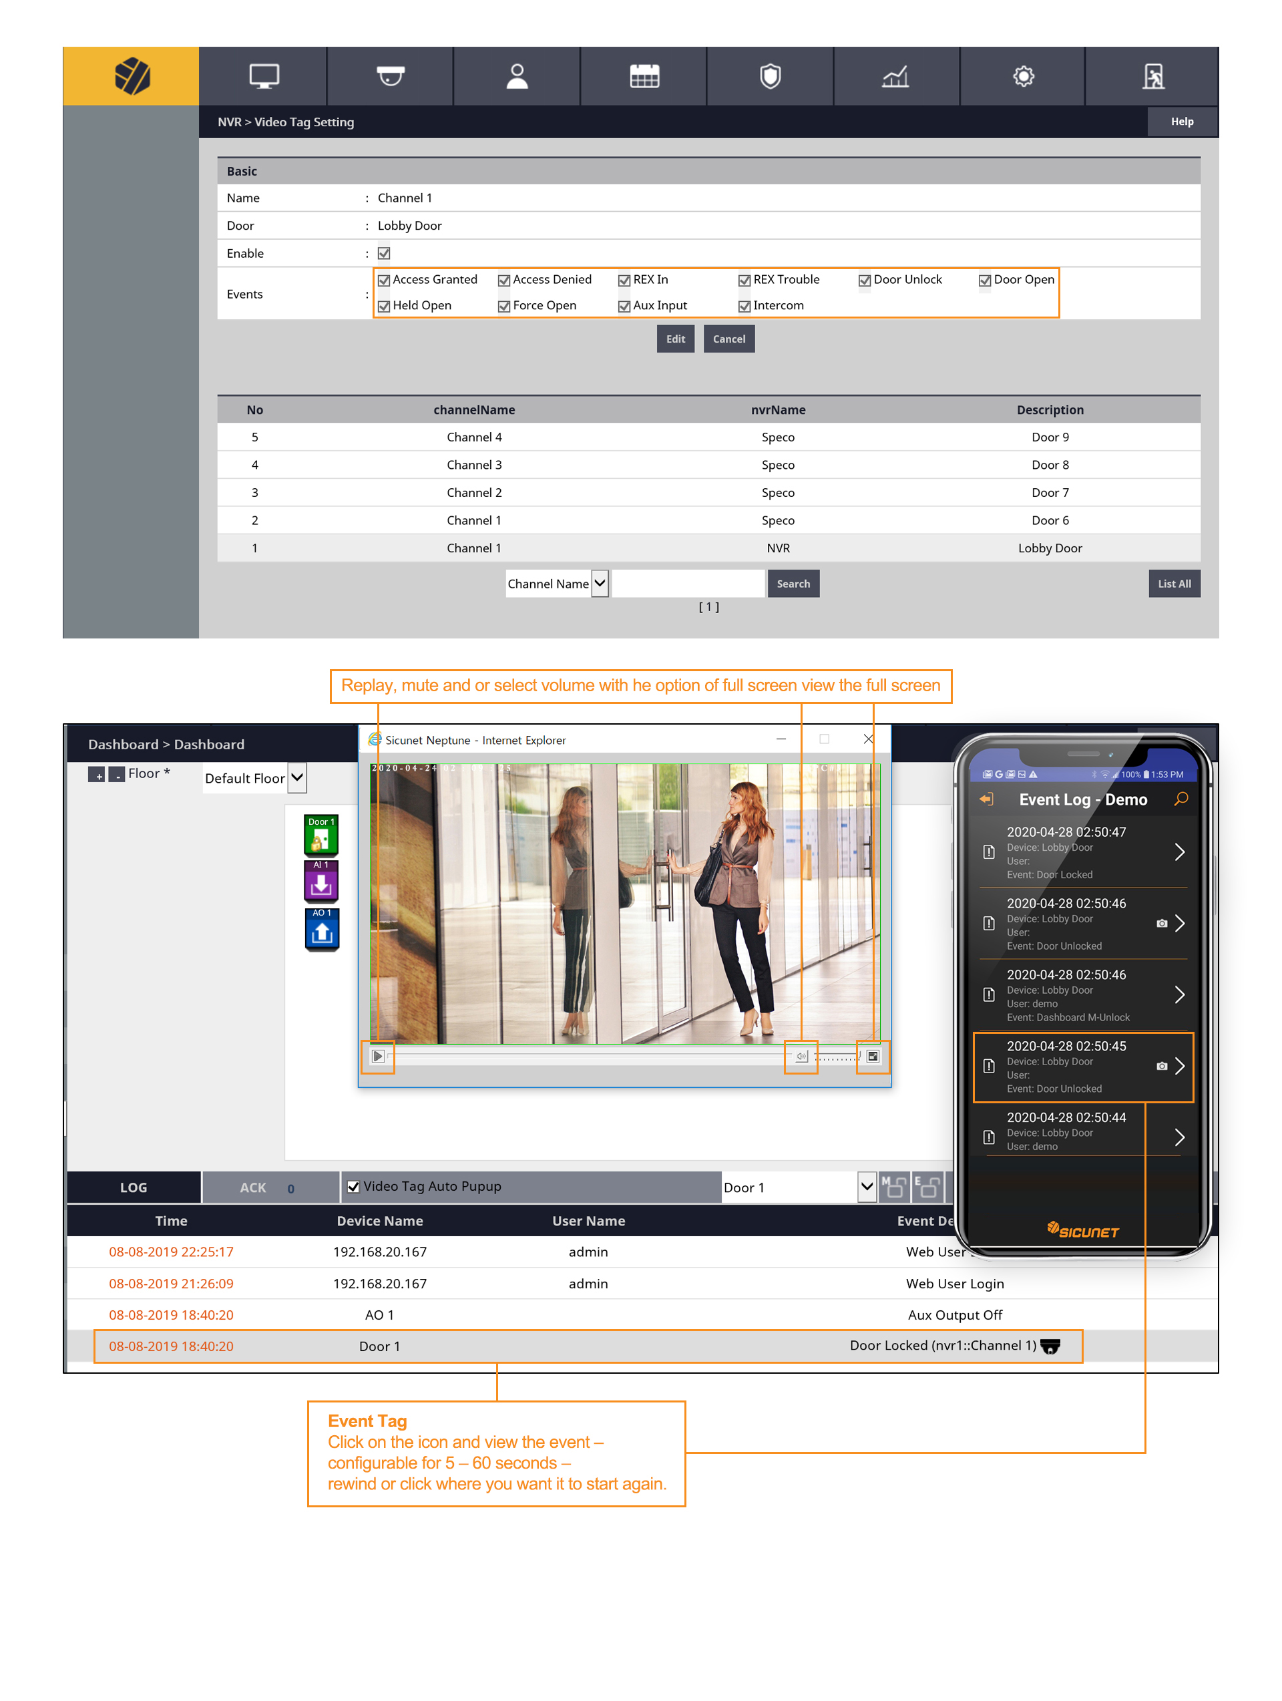The height and width of the screenshot is (1701, 1282).
Task: Toggle the Access Granted event checkbox
Action: pyautogui.click(x=384, y=280)
